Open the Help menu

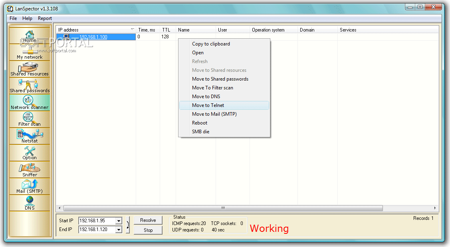[x=27, y=18]
